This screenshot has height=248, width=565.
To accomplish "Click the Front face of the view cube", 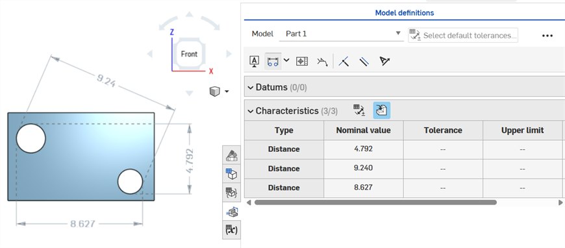I will pos(189,54).
